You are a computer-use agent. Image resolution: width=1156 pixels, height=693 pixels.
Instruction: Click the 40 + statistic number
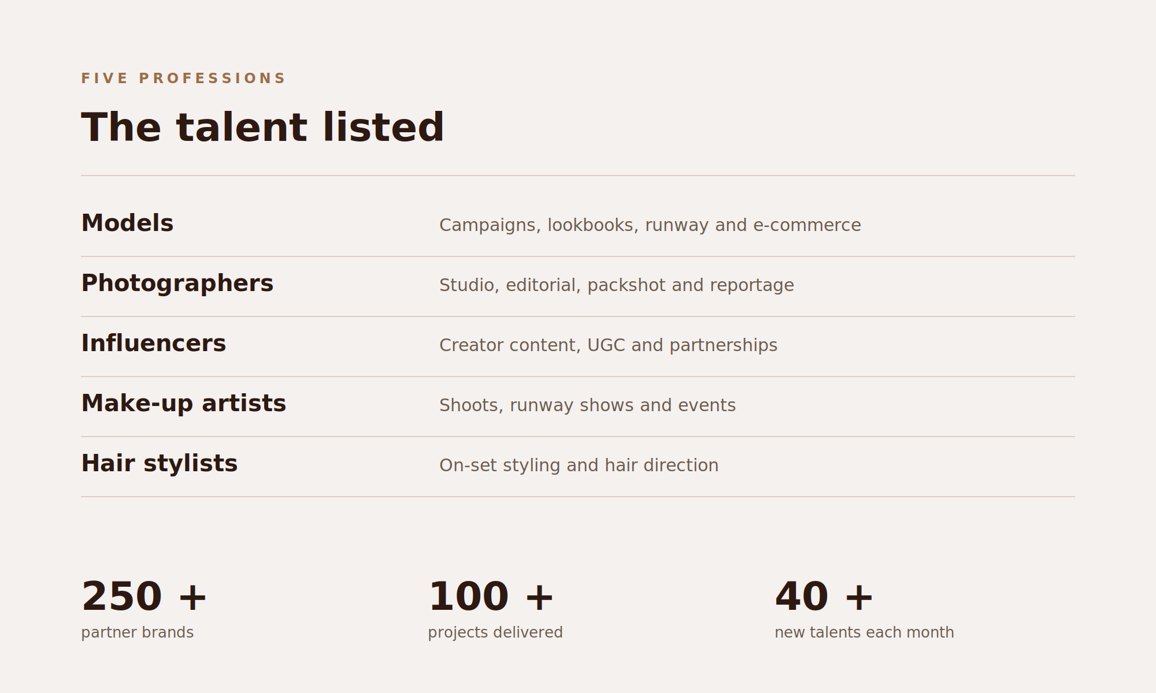click(824, 597)
